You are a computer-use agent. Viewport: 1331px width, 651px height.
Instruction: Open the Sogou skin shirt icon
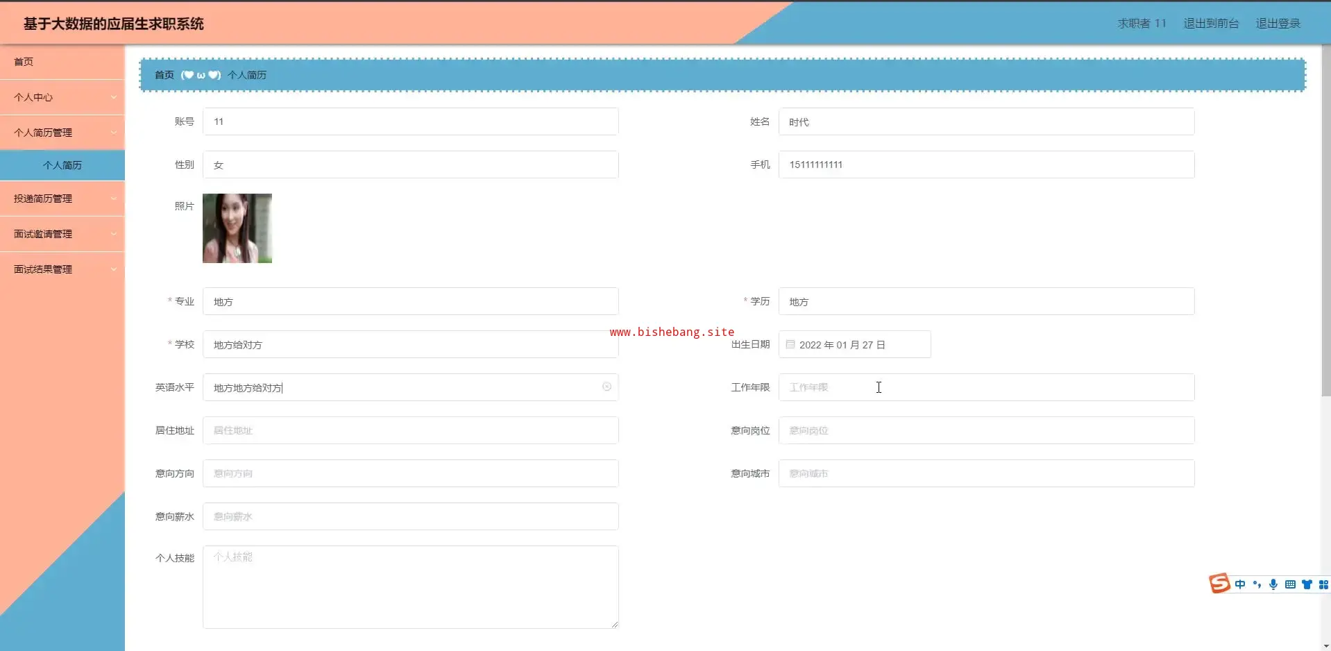point(1307,584)
